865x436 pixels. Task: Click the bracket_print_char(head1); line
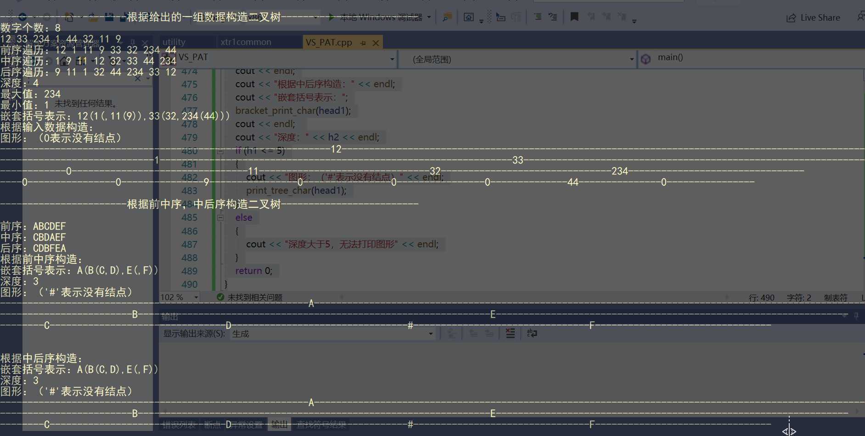coord(293,111)
